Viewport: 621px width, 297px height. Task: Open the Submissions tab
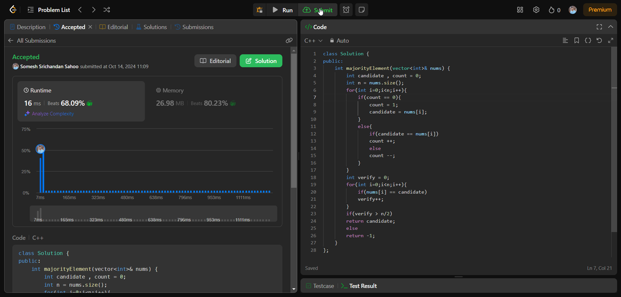(194, 27)
